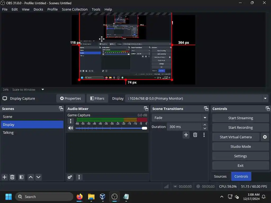Click the CPU: 59.0% status text
This screenshot has height=203, width=271.
(228, 186)
